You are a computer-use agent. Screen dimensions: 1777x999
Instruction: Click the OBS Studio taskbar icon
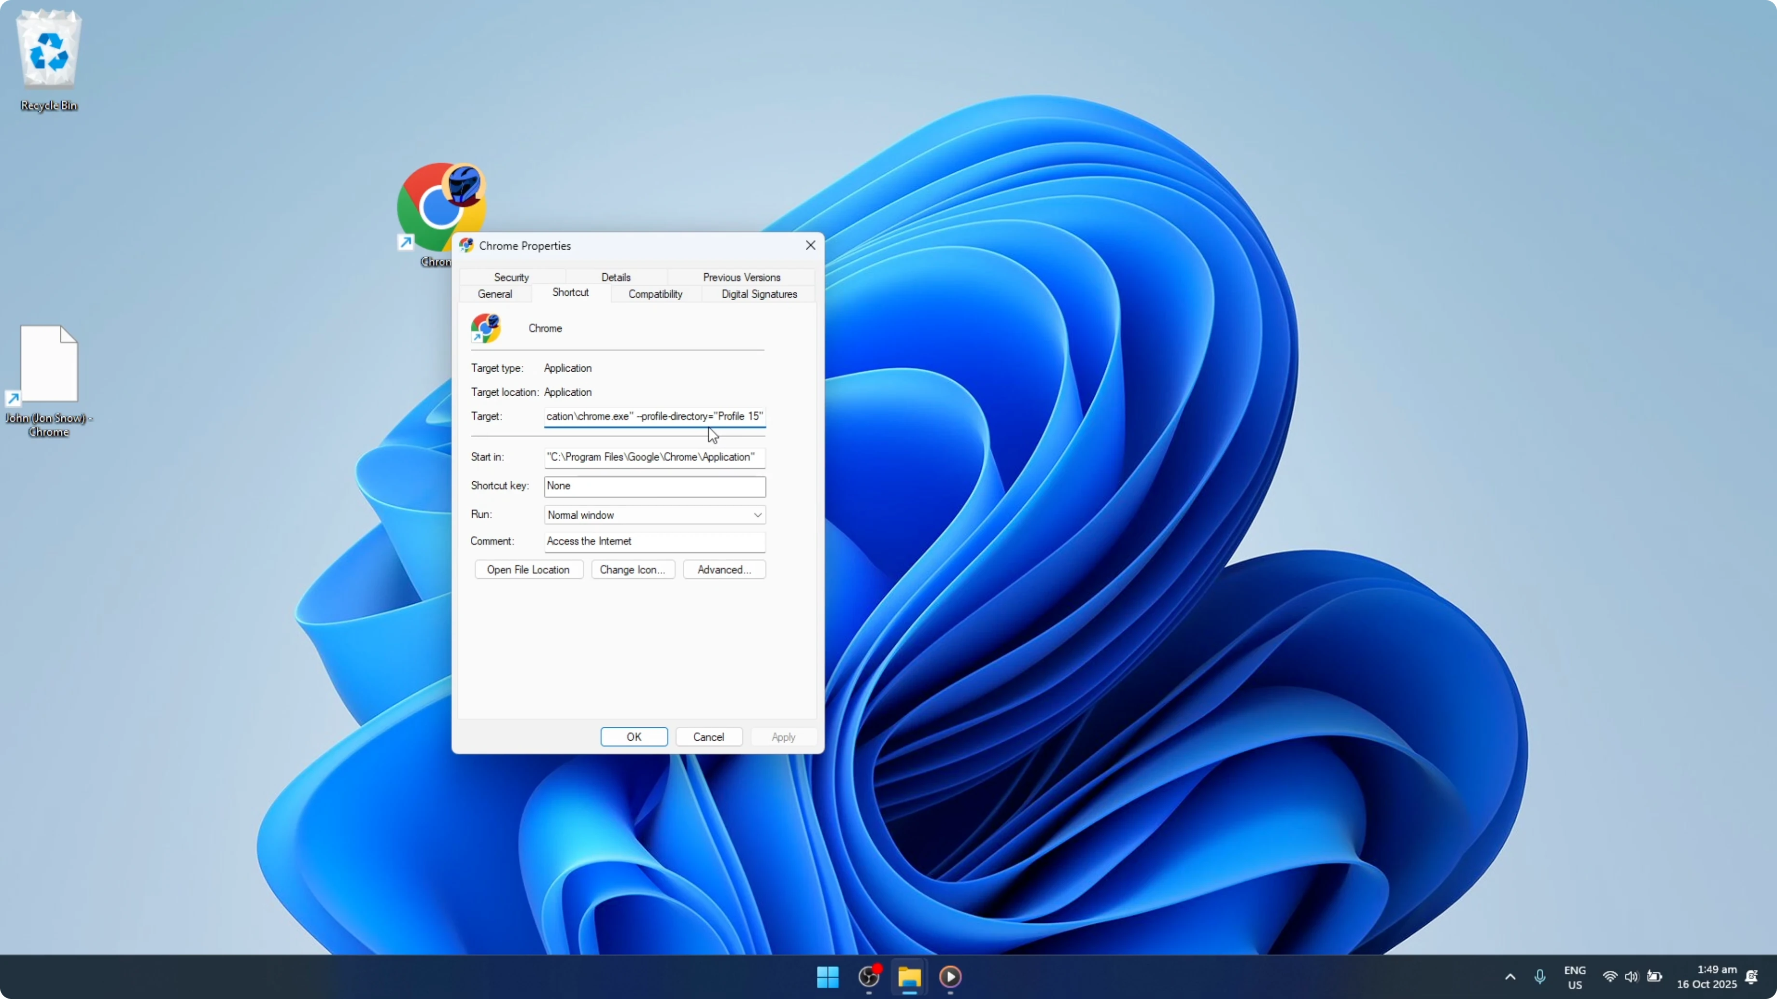pos(868,977)
